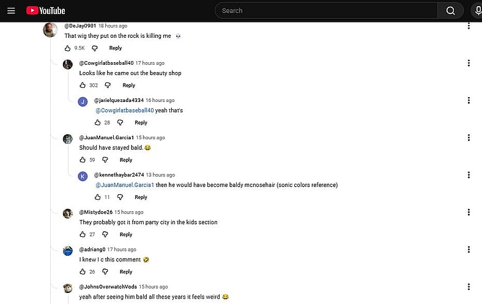Click 'I knew I c this comment' text
Screen dimensions: 482x304
(110, 259)
